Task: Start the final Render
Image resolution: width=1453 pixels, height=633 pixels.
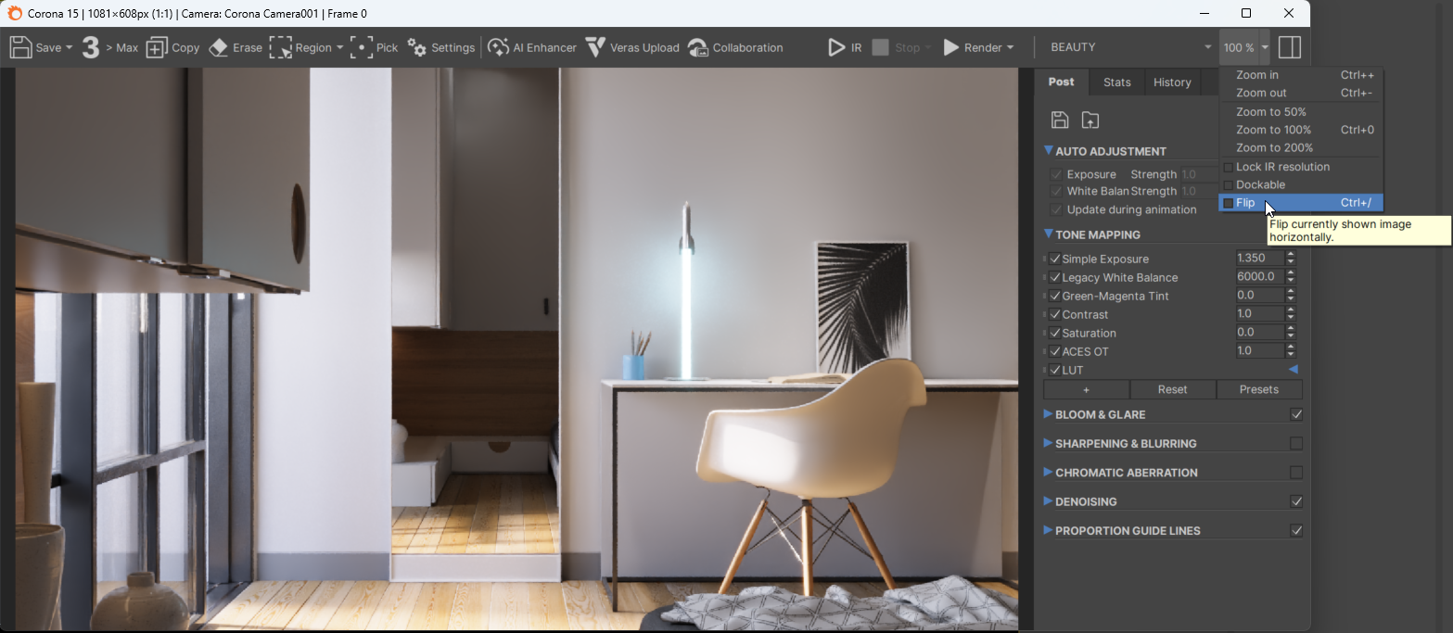Action: pyautogui.click(x=972, y=47)
